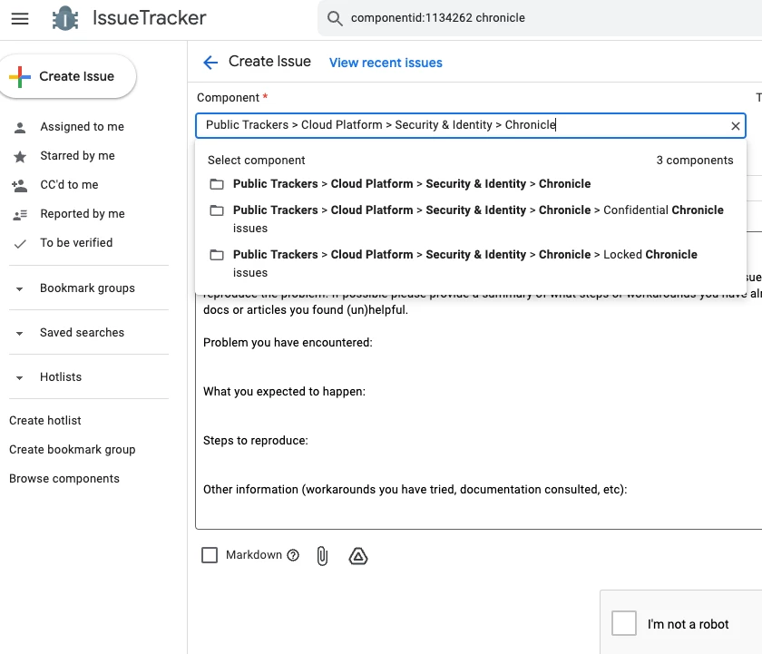
Task: Click Create hotlist link
Action: click(45, 420)
